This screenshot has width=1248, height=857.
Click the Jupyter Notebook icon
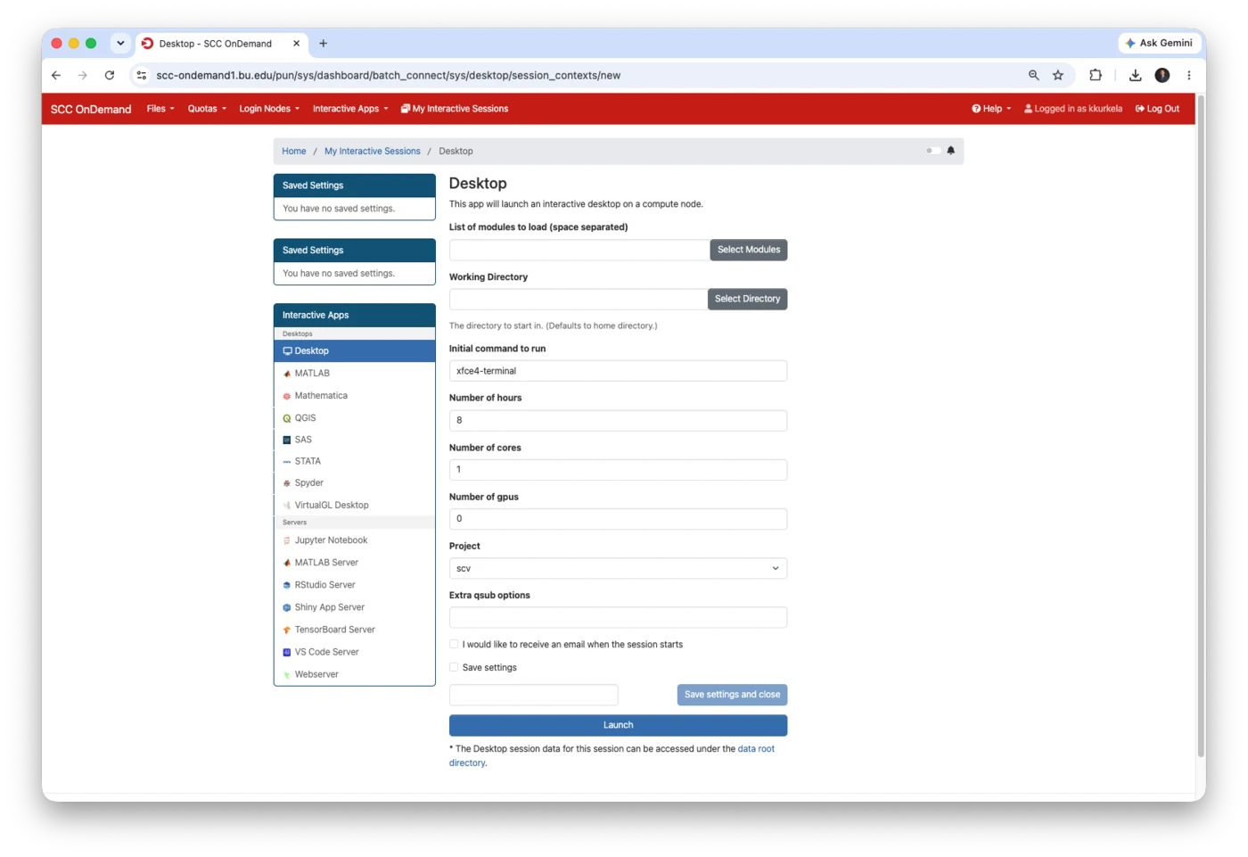pos(287,540)
